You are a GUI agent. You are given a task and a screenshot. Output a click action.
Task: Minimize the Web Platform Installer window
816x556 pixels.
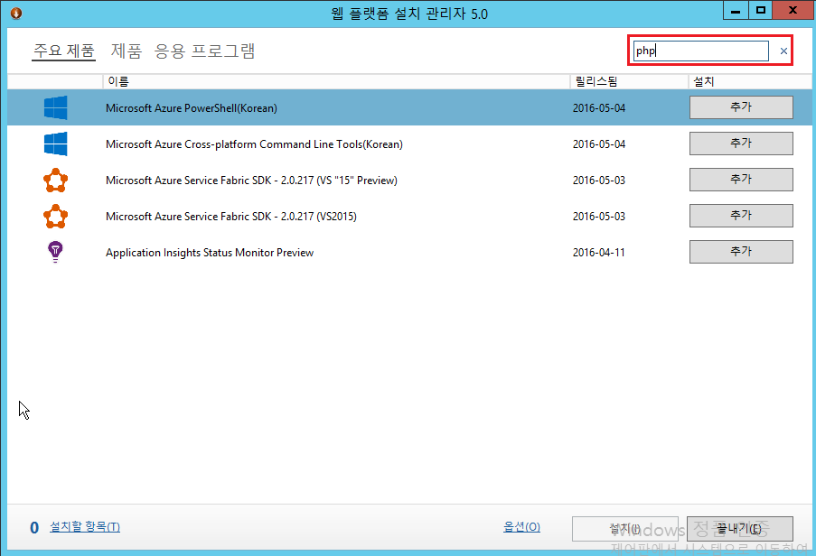(x=736, y=11)
